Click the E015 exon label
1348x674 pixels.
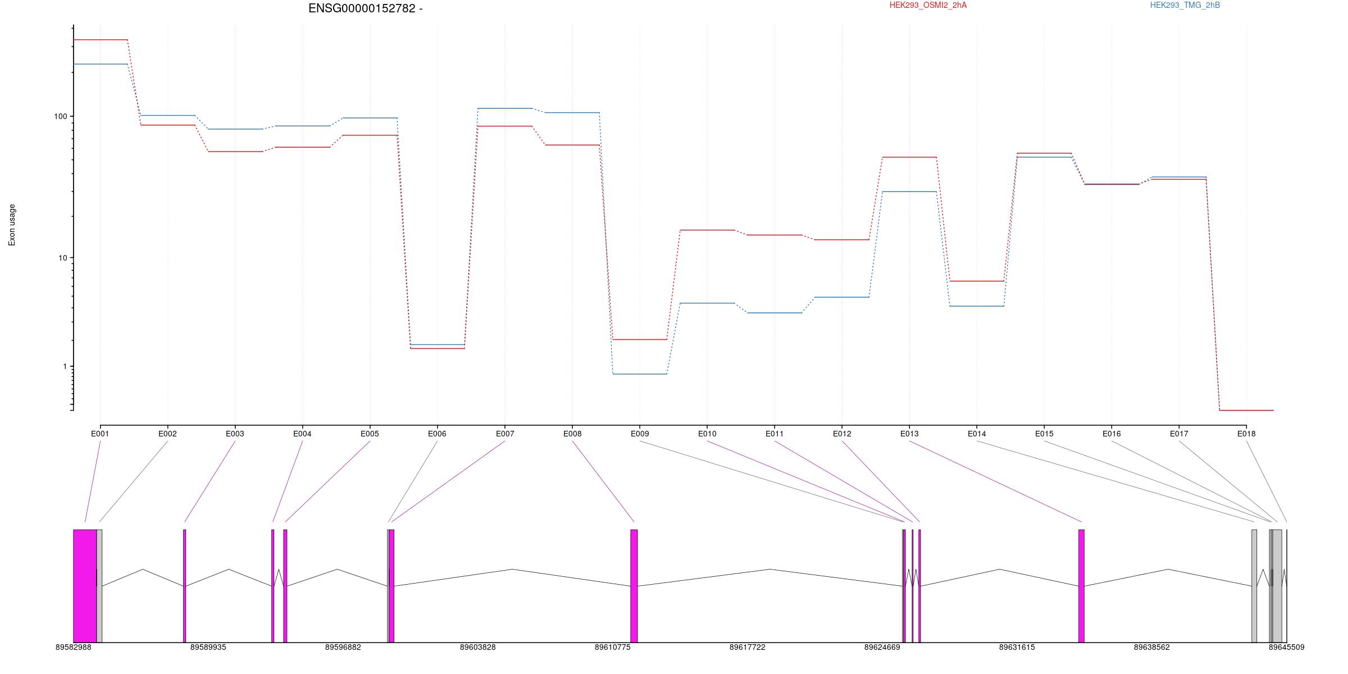[x=1044, y=434]
